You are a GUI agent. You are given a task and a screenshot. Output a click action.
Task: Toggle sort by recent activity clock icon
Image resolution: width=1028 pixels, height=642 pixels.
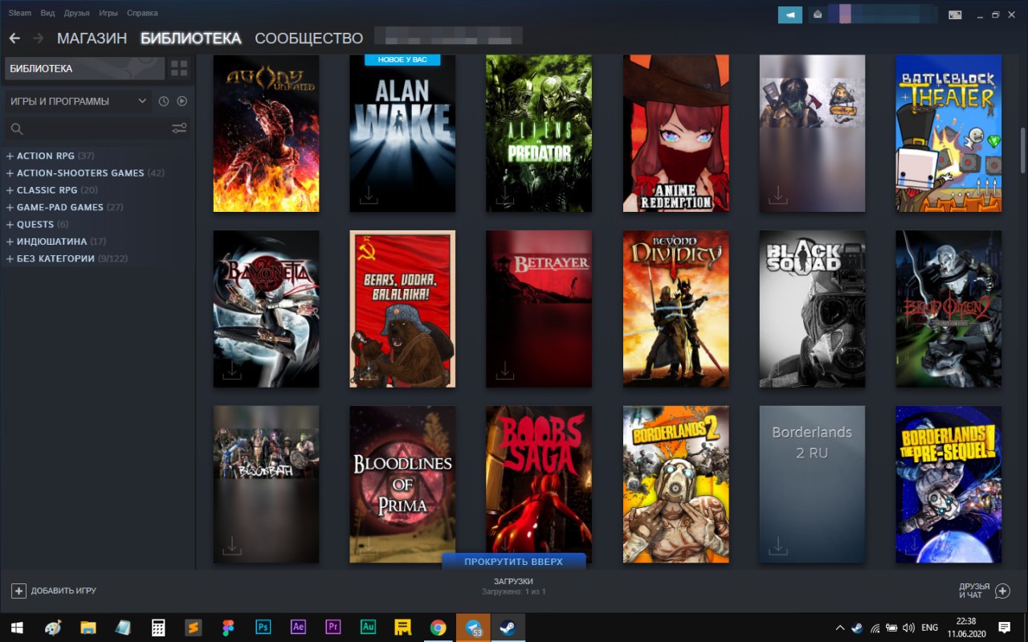tap(164, 101)
